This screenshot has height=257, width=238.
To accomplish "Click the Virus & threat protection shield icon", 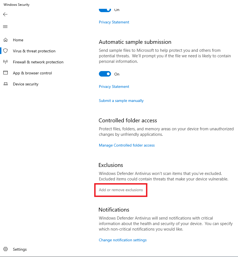I will coord(6,51).
